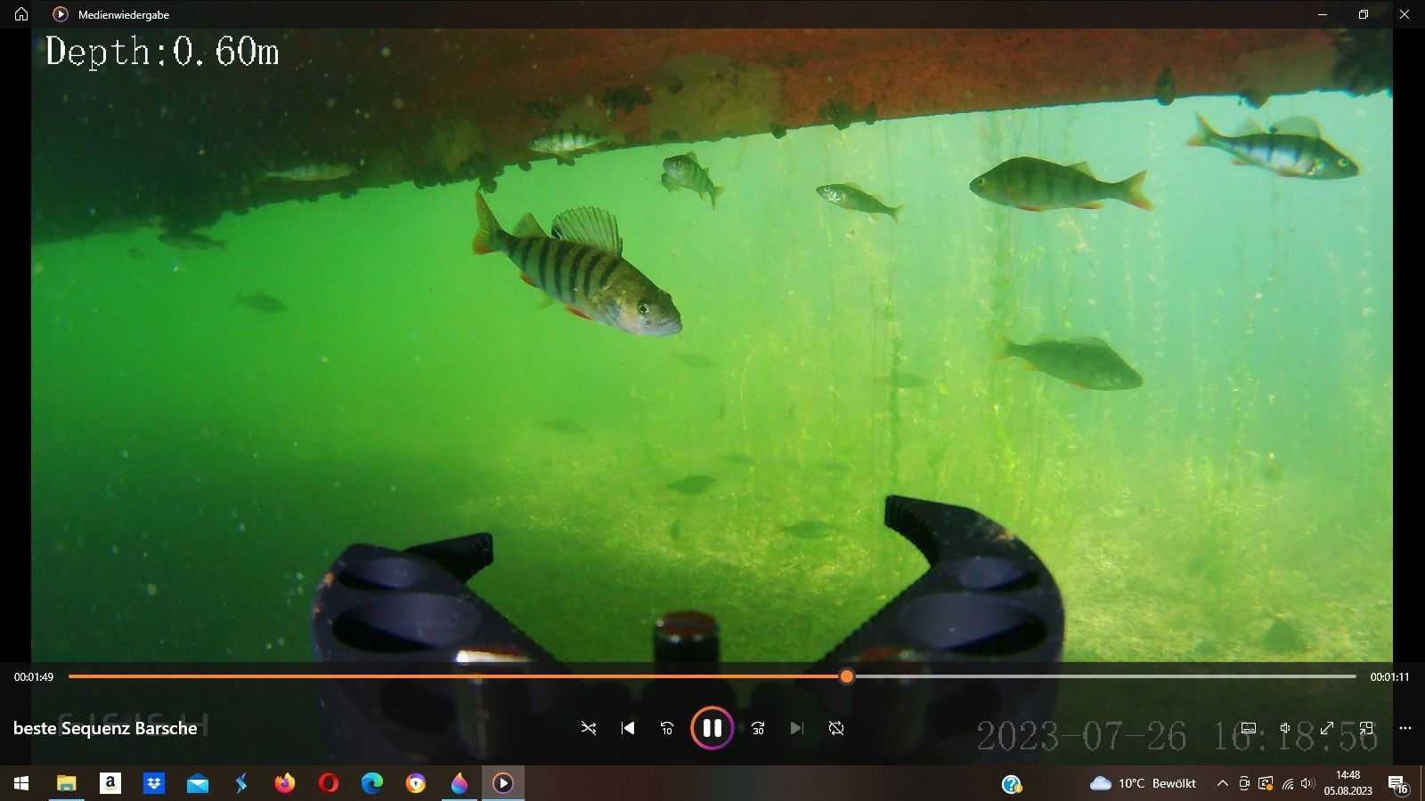Viewport: 1425px width, 801px height.
Task: Open the Windows Start menu
Action: point(21,783)
